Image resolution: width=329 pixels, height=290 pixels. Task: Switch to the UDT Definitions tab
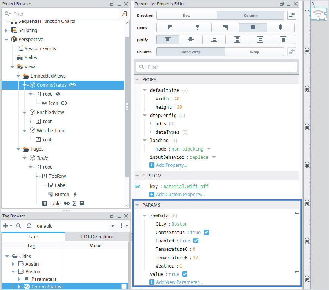click(x=97, y=236)
